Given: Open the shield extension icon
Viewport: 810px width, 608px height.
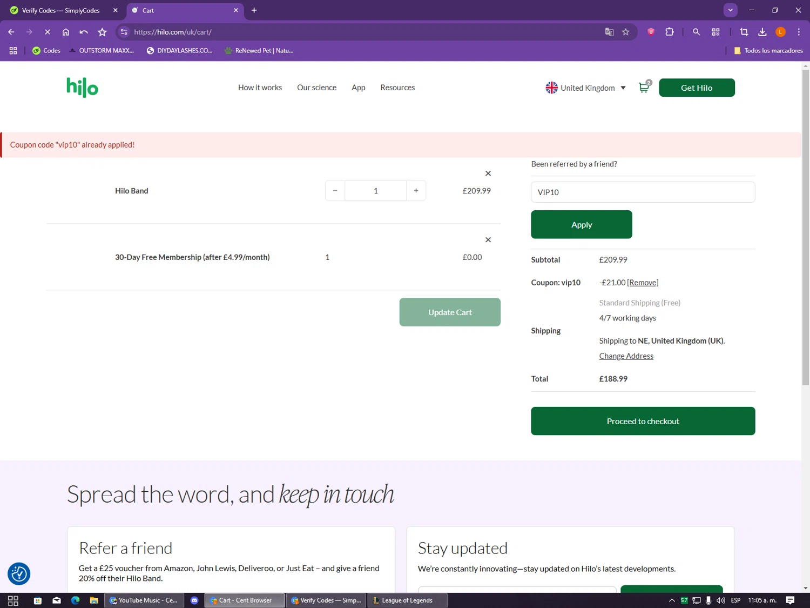Looking at the screenshot, I should click(651, 32).
